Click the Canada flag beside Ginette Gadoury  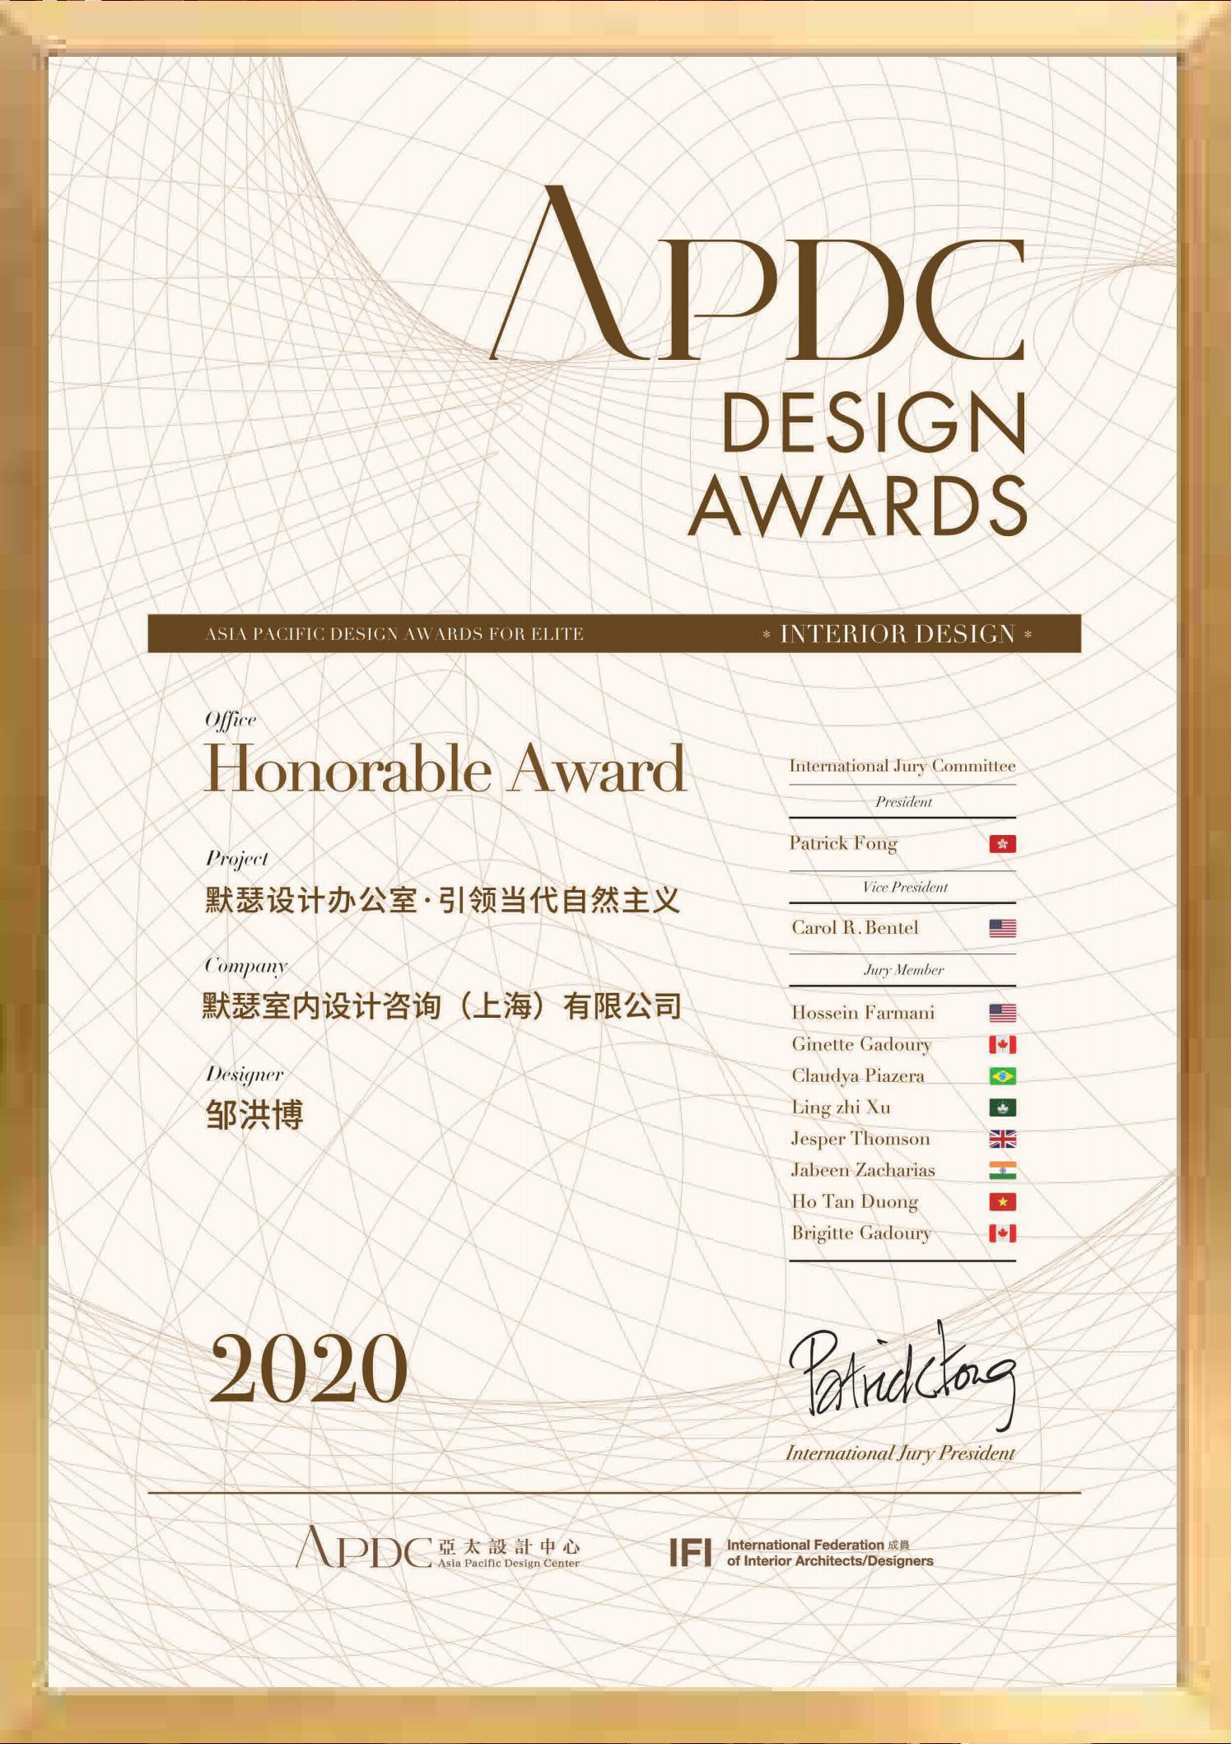pos(1002,1044)
